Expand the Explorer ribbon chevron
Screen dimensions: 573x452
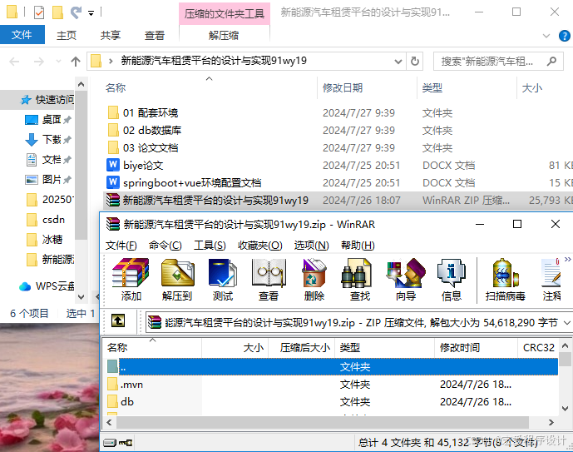tap(546, 36)
